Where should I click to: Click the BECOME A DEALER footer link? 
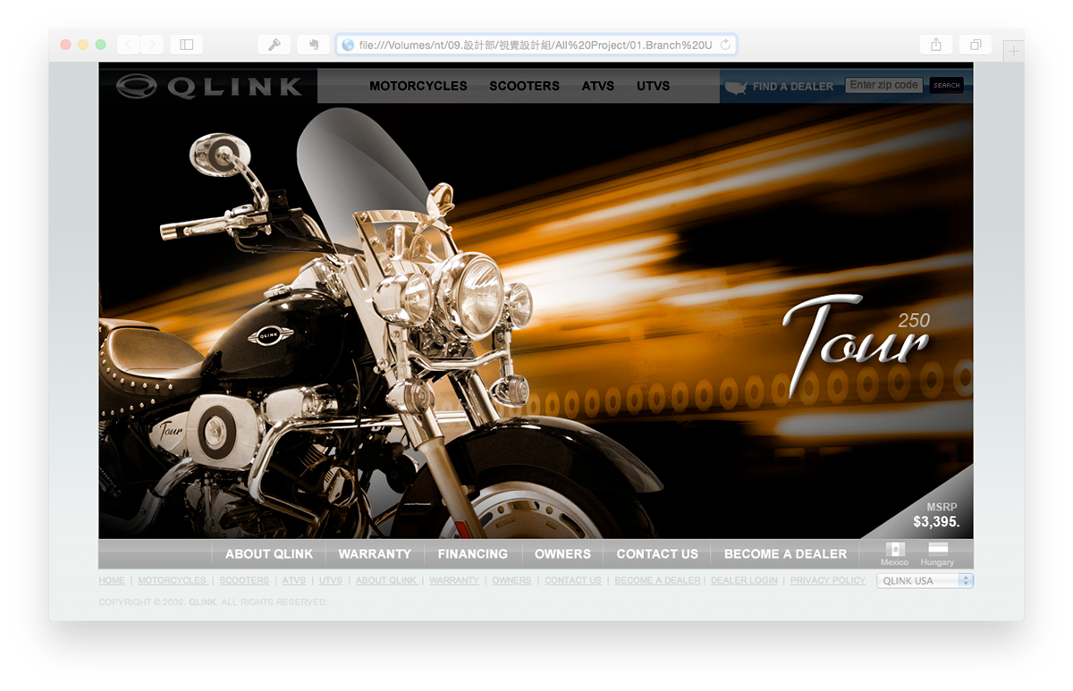pyautogui.click(x=658, y=581)
